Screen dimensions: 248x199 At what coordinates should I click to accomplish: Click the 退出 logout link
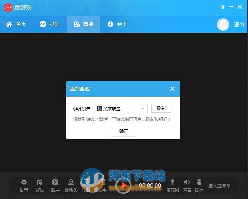coord(239,25)
